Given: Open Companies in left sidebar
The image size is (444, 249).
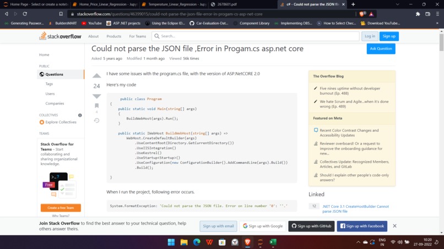Looking at the screenshot, I should click(55, 103).
